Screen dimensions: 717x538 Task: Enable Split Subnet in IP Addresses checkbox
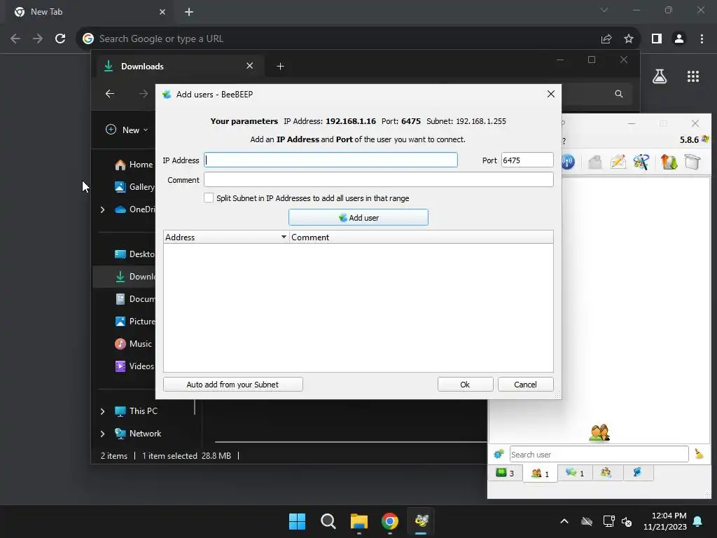209,198
